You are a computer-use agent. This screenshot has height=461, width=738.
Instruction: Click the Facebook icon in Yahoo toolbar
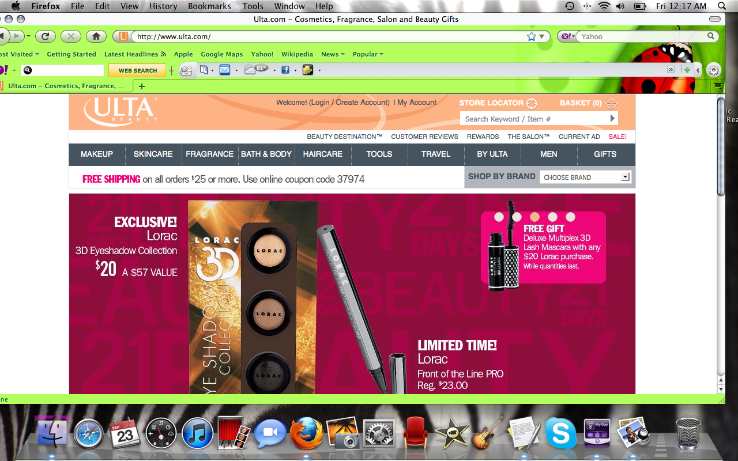click(285, 70)
